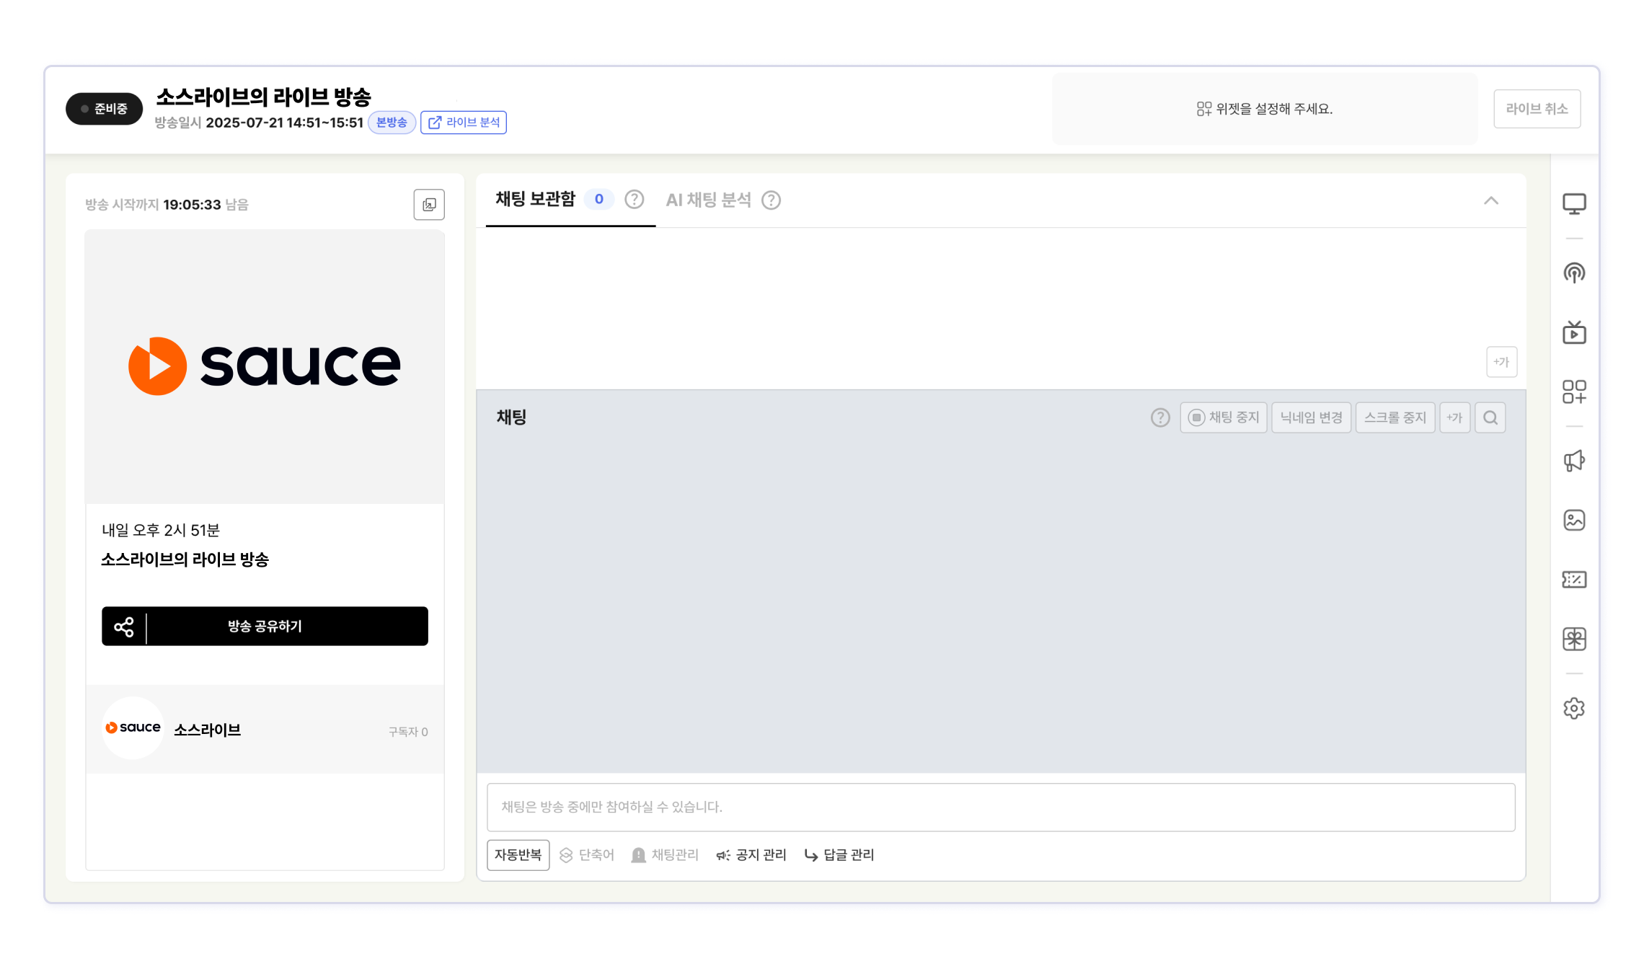Switch to the 채팅 보관함 tab
The width and height of the screenshot is (1644, 969).
pos(536,200)
